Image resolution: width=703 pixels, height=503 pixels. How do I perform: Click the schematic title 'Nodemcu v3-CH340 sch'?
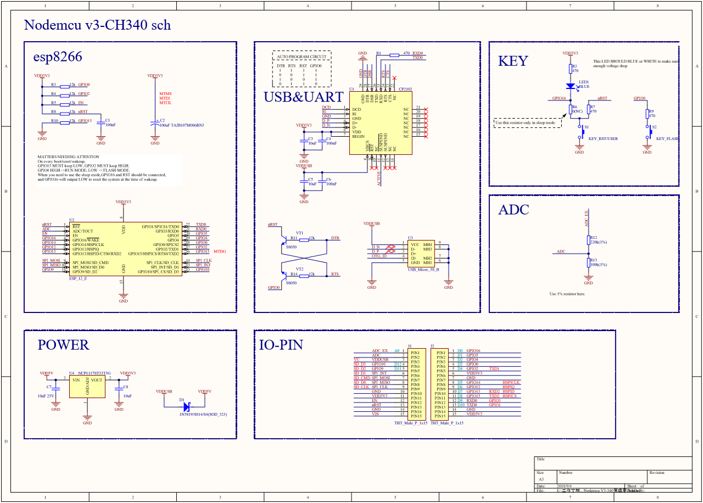click(x=97, y=25)
